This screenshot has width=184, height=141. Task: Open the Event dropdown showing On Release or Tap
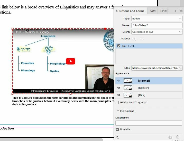coord(157,32)
